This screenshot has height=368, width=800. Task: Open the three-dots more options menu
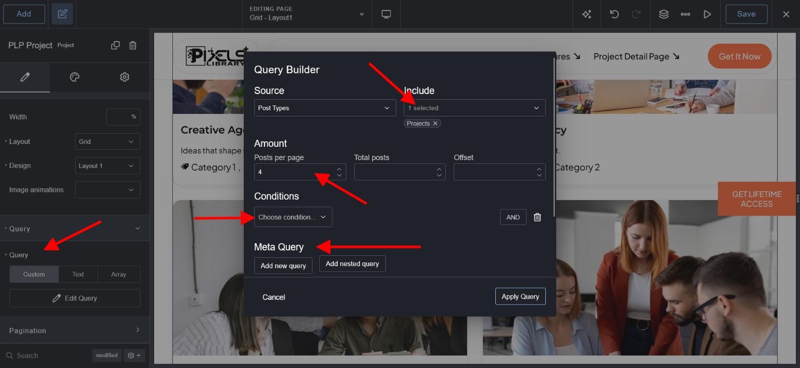(x=685, y=14)
